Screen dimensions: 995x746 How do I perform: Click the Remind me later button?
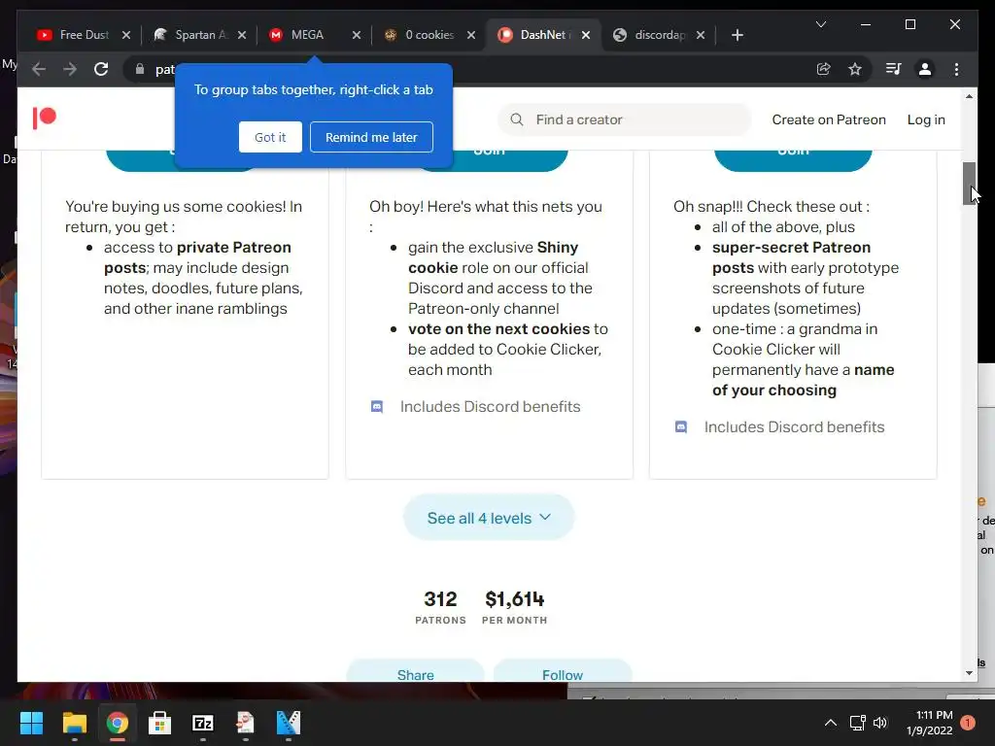click(x=371, y=137)
